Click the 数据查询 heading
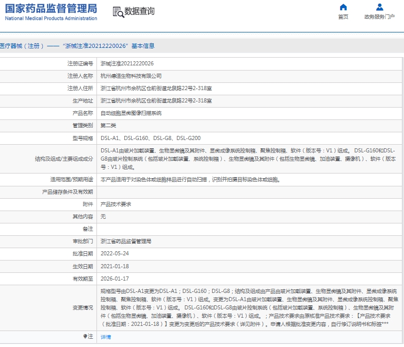The image size is (404, 347). click(x=139, y=11)
